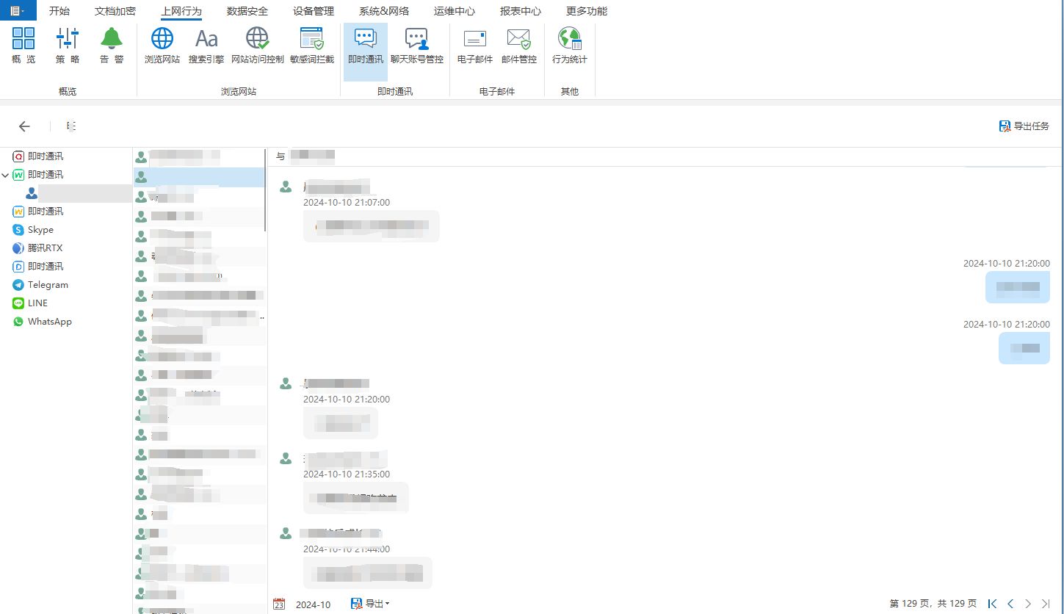Open 浏览网站 globe log viewer

point(162,46)
